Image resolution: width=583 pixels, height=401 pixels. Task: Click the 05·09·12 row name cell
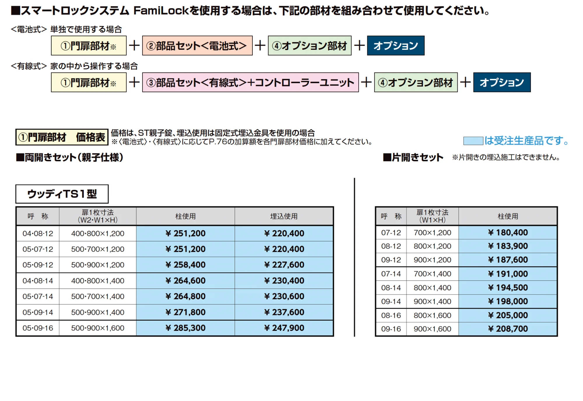(x=38, y=265)
